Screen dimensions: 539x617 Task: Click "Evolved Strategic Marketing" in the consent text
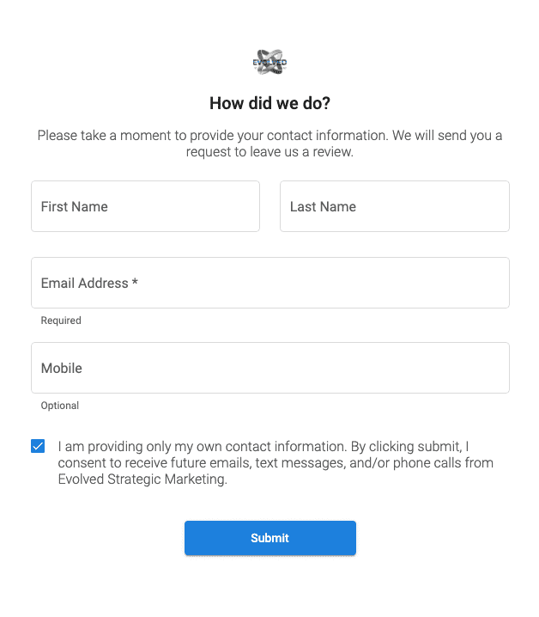[x=142, y=480]
